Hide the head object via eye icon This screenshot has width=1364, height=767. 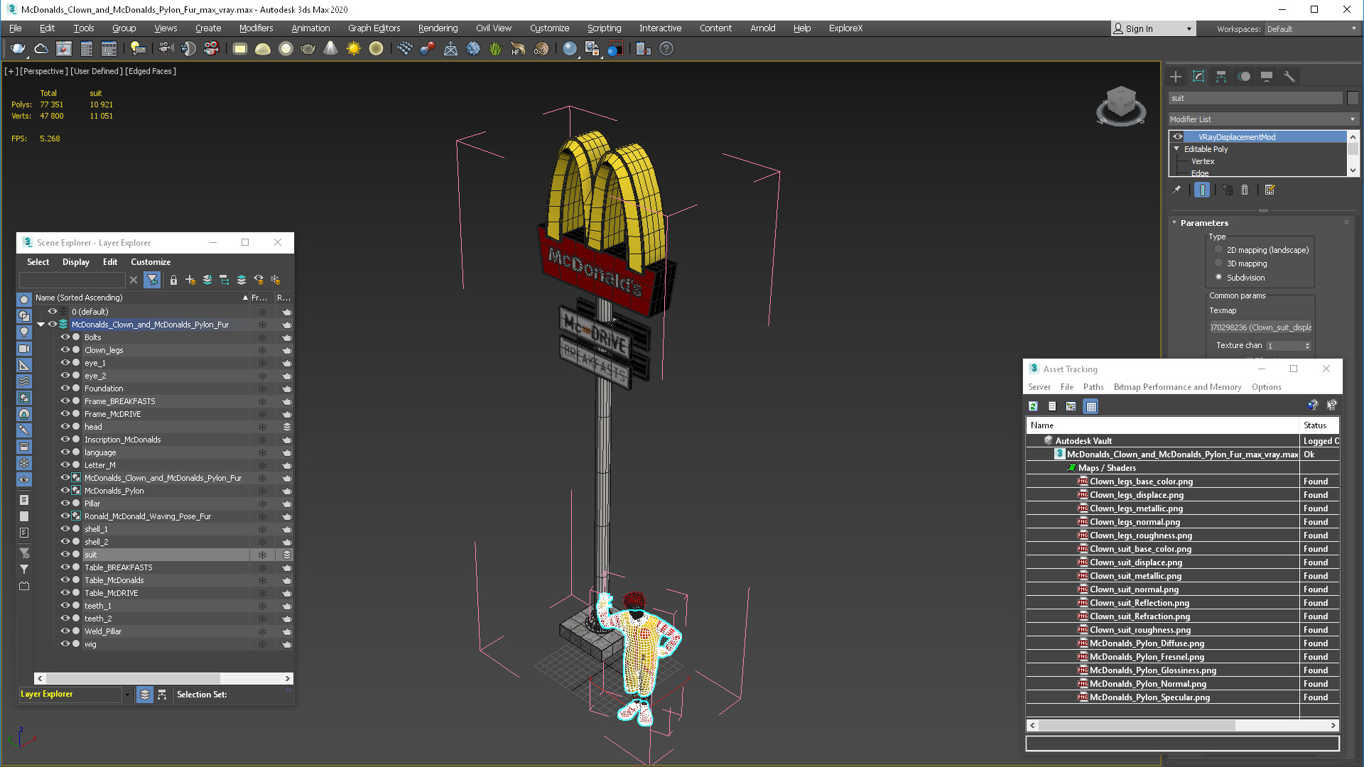[x=65, y=427]
